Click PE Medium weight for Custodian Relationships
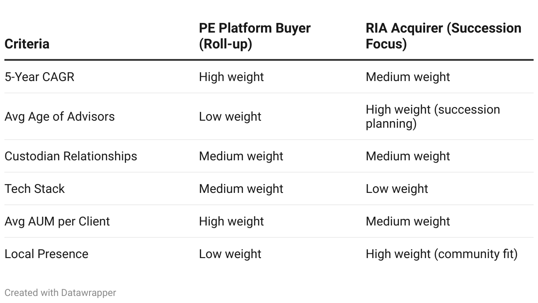The height and width of the screenshot is (303, 538). pos(241,156)
